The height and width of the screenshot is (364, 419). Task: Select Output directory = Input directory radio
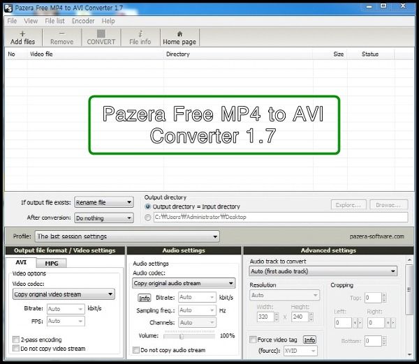(x=147, y=206)
